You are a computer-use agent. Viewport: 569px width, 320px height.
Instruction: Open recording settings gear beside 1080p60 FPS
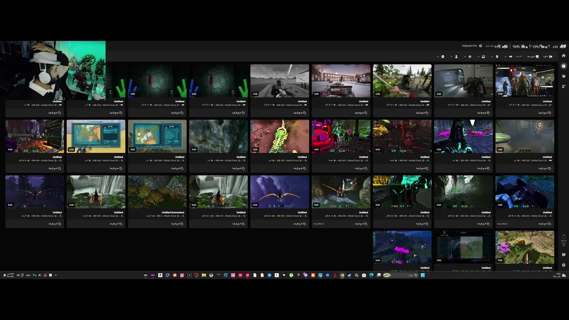click(481, 46)
